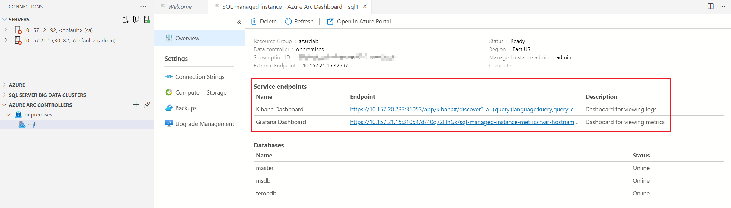731x208 pixels.
Task: Switch to the Welcome tab
Action: coord(180,7)
